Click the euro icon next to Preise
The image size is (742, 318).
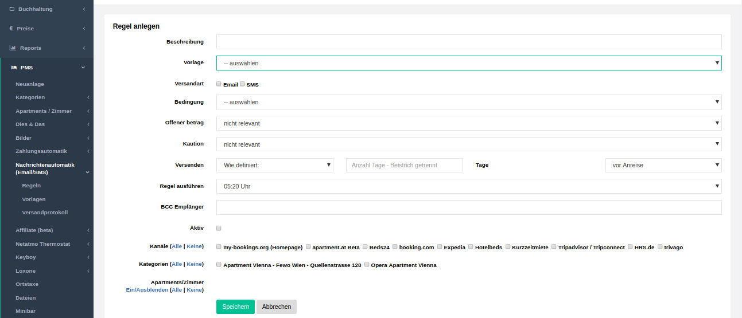11,28
